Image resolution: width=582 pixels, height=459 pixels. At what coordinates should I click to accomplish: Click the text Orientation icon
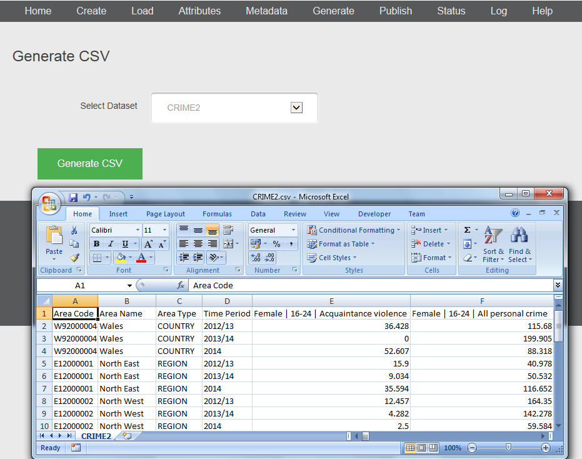click(x=213, y=258)
